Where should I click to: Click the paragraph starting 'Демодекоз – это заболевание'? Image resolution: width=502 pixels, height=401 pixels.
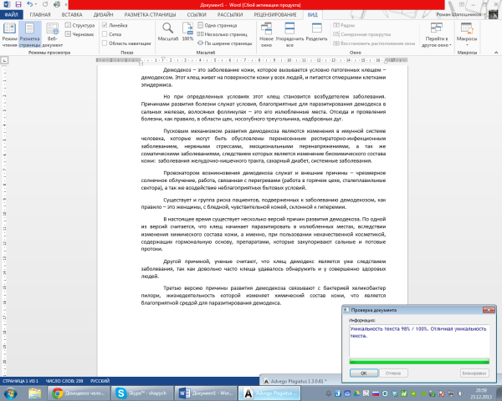264,78
